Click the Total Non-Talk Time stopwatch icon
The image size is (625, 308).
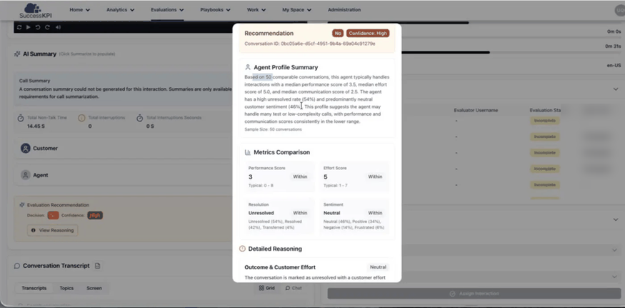click(x=21, y=118)
